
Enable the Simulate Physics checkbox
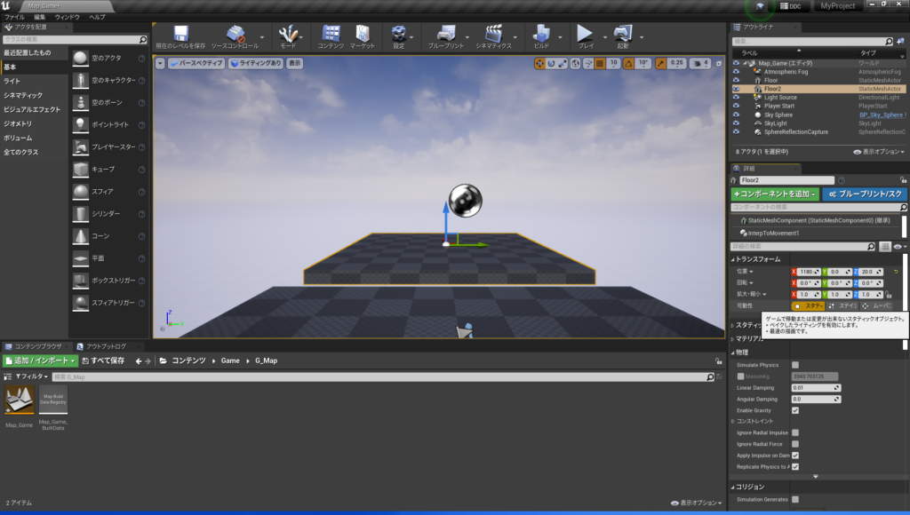[x=795, y=365]
